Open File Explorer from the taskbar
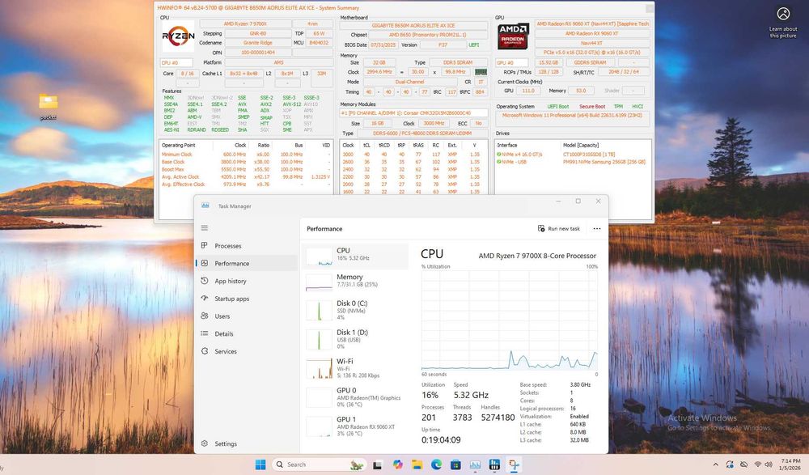This screenshot has width=809, height=475. click(417, 464)
